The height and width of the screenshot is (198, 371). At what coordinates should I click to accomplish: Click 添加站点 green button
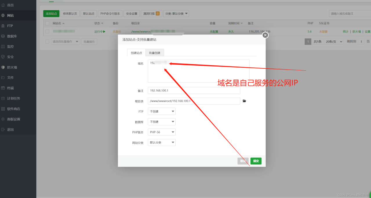coord(51,14)
